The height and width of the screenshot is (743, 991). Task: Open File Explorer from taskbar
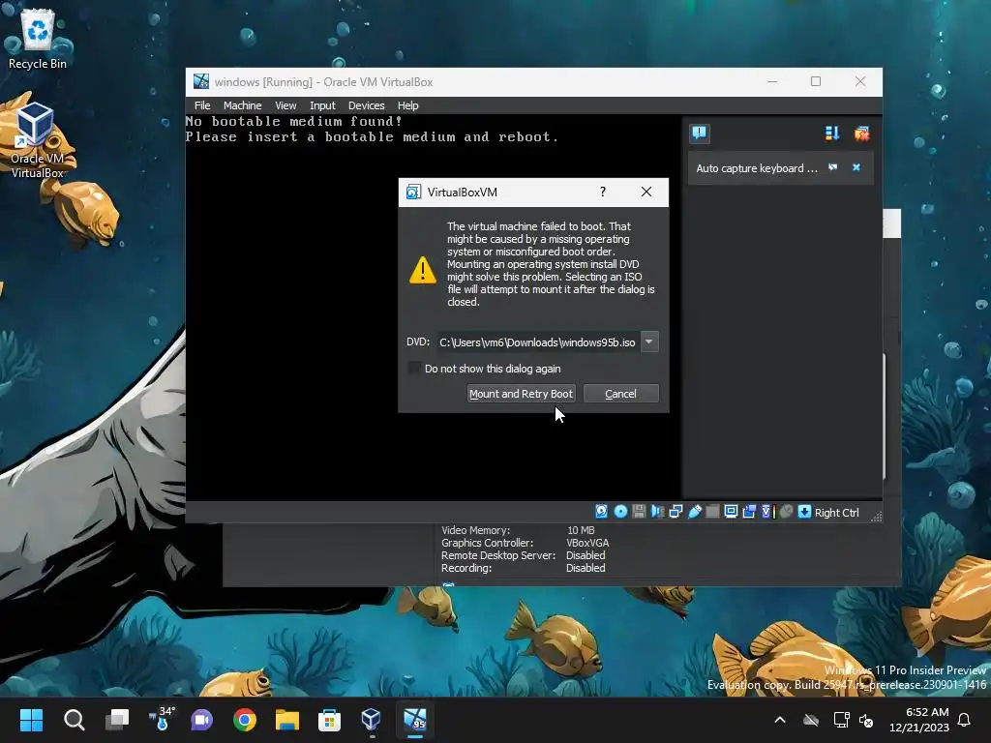(286, 720)
